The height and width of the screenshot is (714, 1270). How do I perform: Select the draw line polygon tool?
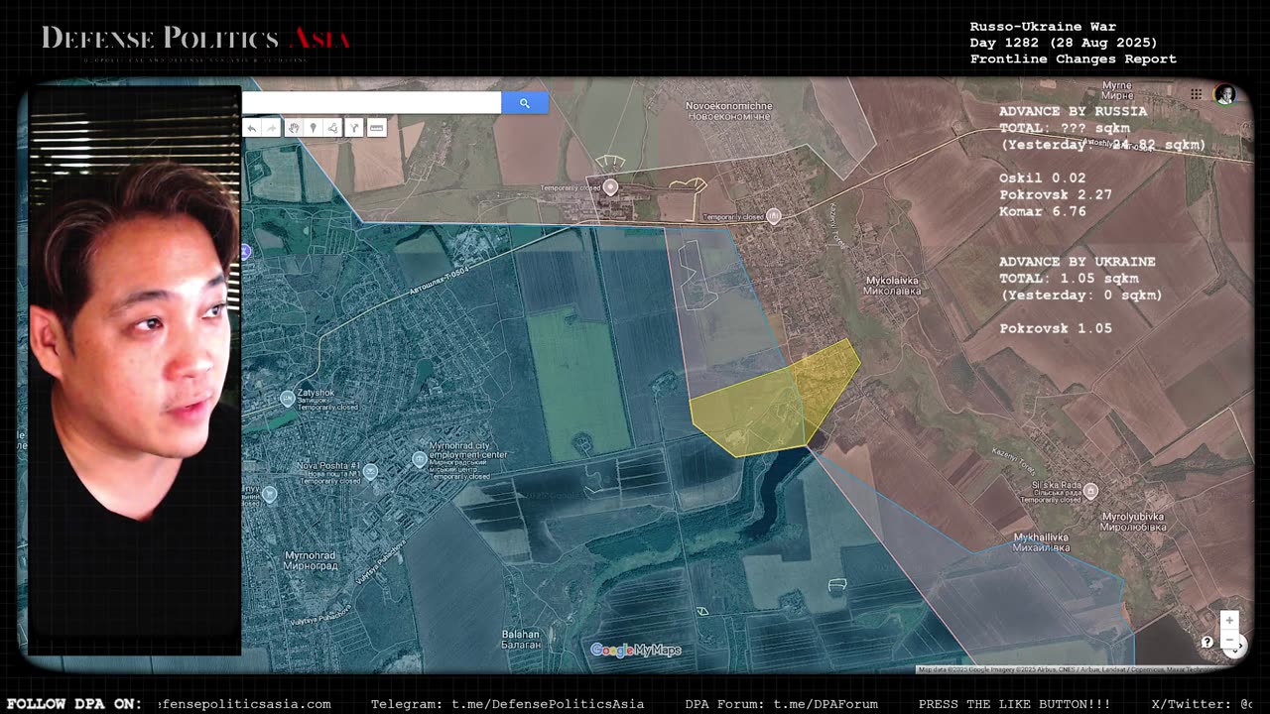point(333,128)
